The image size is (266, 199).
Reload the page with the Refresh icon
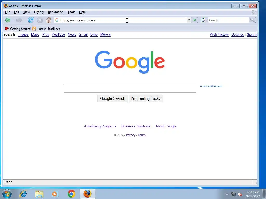pos(31,20)
